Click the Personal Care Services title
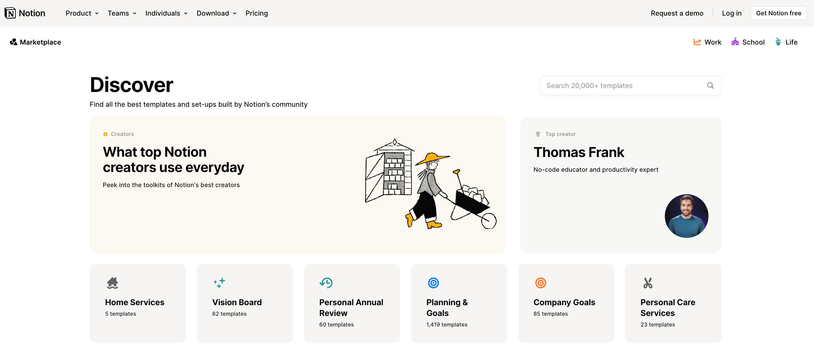The height and width of the screenshot is (356, 814). point(668,308)
